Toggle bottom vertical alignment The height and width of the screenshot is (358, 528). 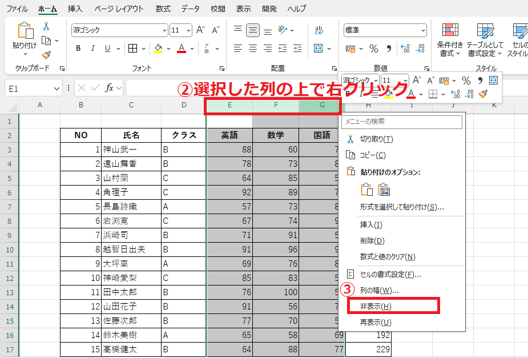point(268,31)
